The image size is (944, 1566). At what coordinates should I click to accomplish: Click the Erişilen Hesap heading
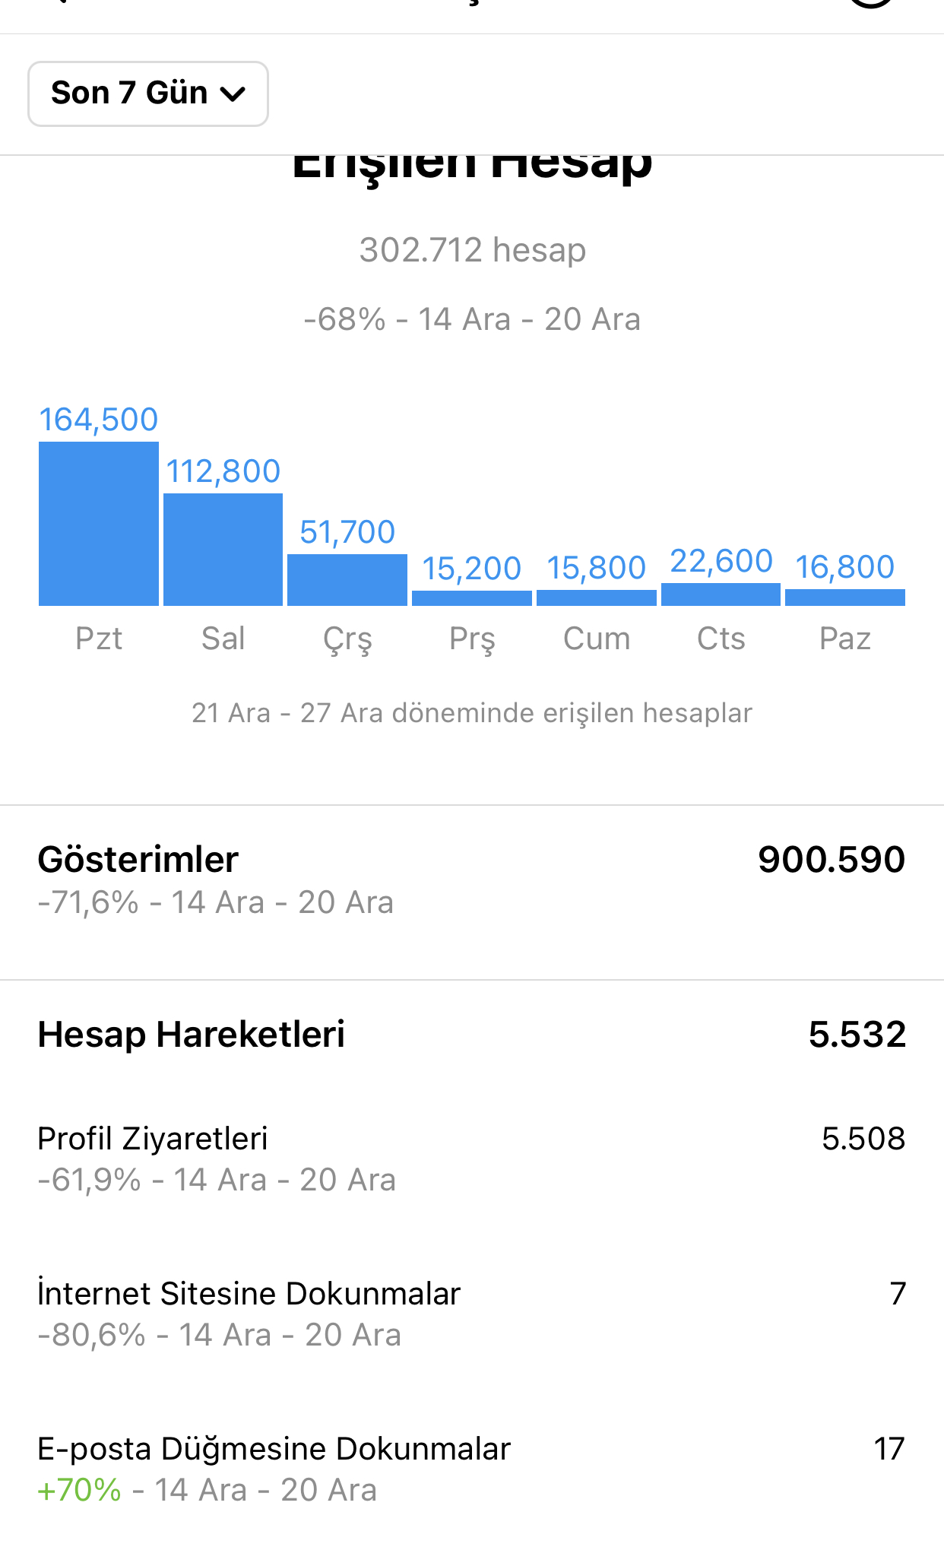tap(472, 166)
